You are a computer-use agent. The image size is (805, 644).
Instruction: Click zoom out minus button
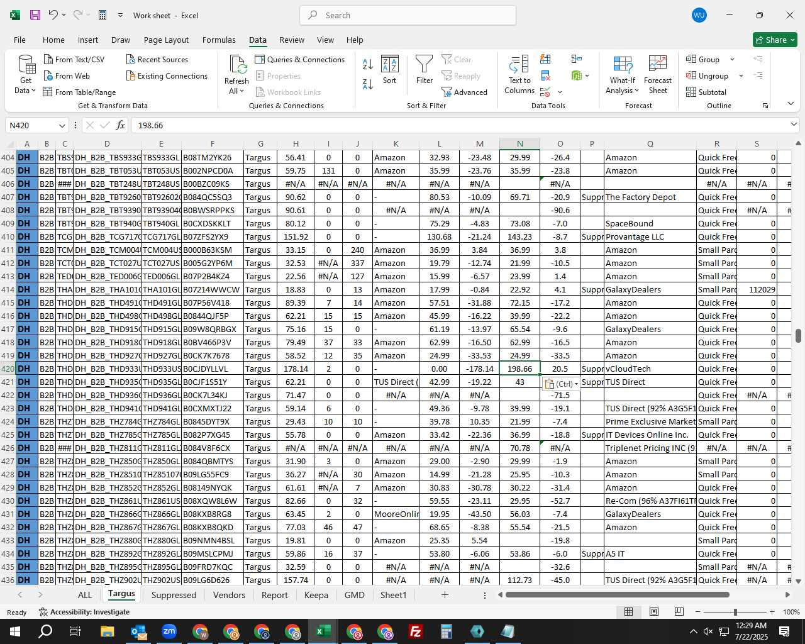[x=698, y=612]
